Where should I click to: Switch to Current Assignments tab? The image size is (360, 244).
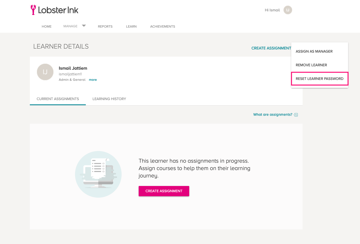(x=58, y=99)
